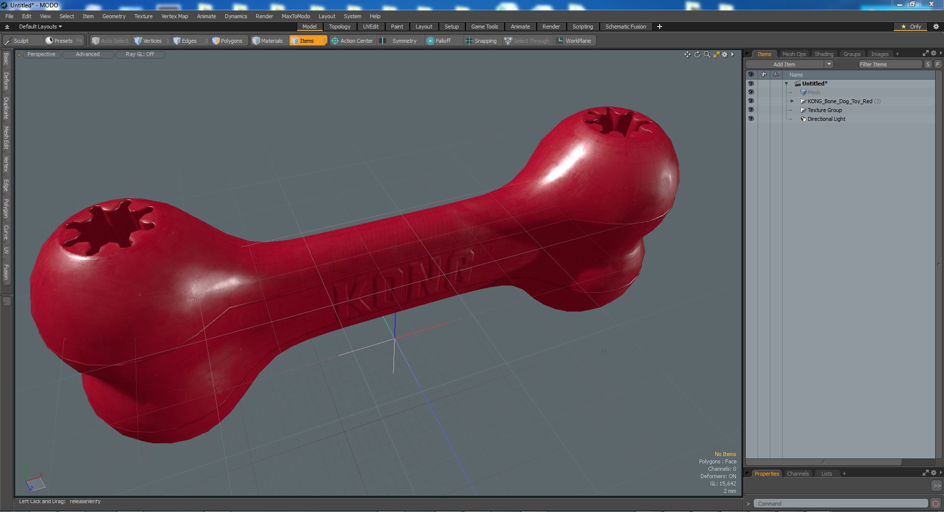Open the viewport settings gear
This screenshot has height=512, width=944.
coord(725,55)
